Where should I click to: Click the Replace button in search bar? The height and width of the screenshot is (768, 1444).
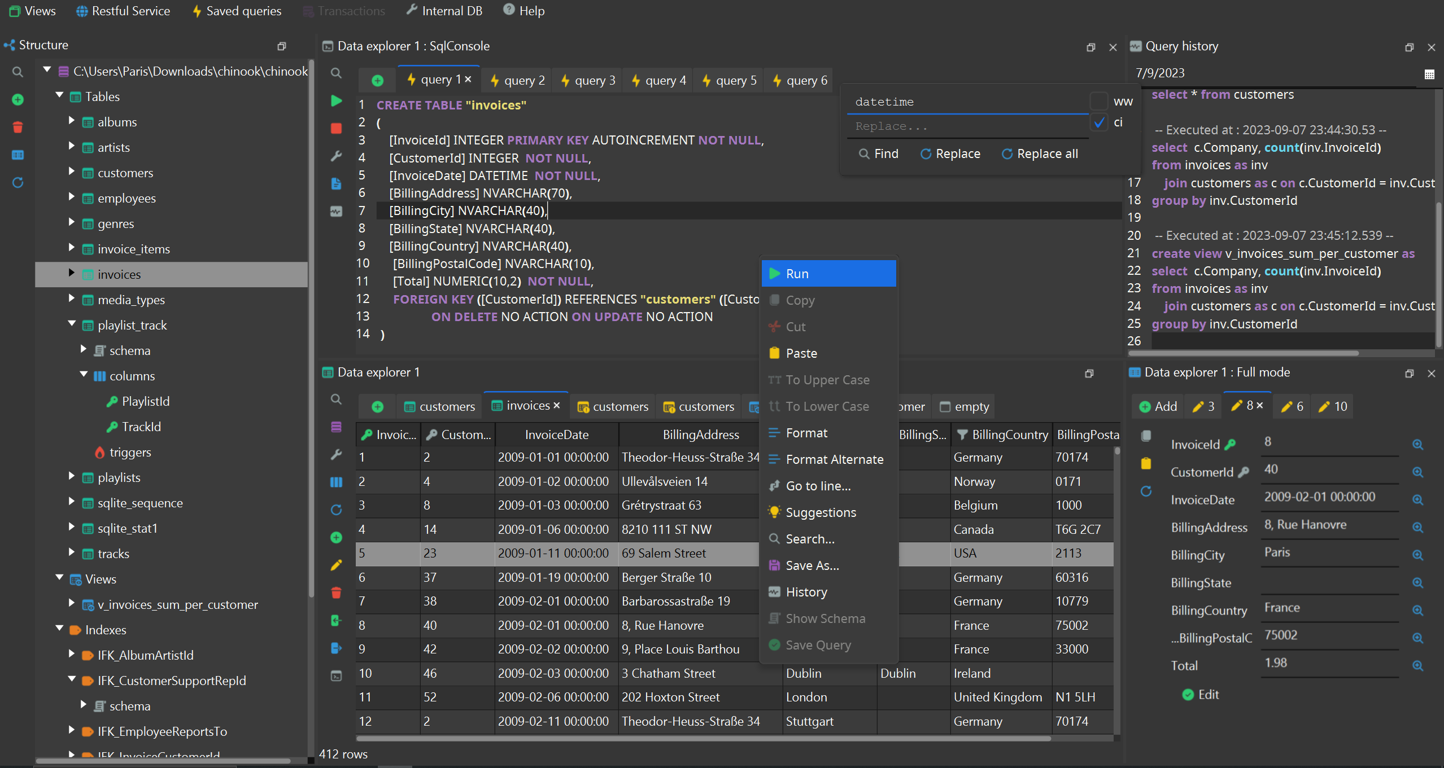click(951, 153)
